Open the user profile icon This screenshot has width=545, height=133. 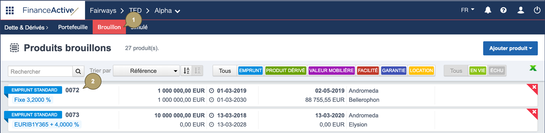(x=520, y=10)
